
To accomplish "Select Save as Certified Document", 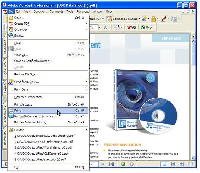I will tap(48, 61).
